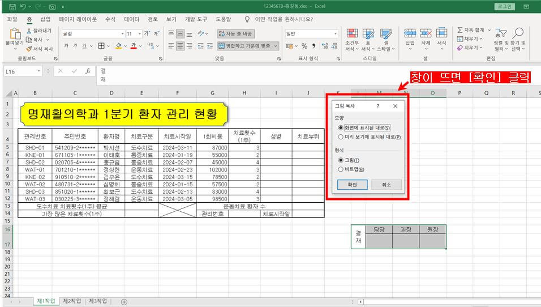
Task: Toggle underline formatting button
Action: 84,45
